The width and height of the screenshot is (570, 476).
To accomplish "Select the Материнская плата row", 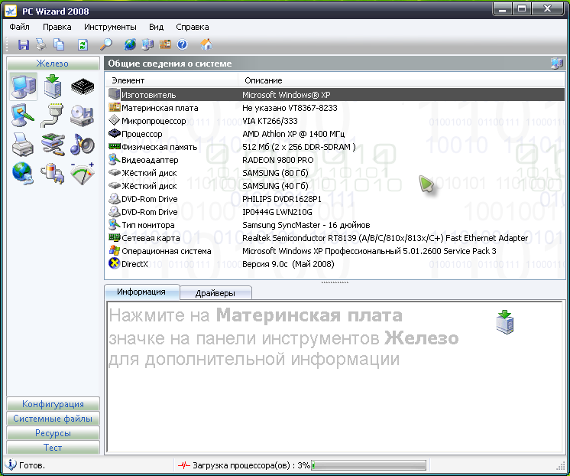I will coord(336,108).
